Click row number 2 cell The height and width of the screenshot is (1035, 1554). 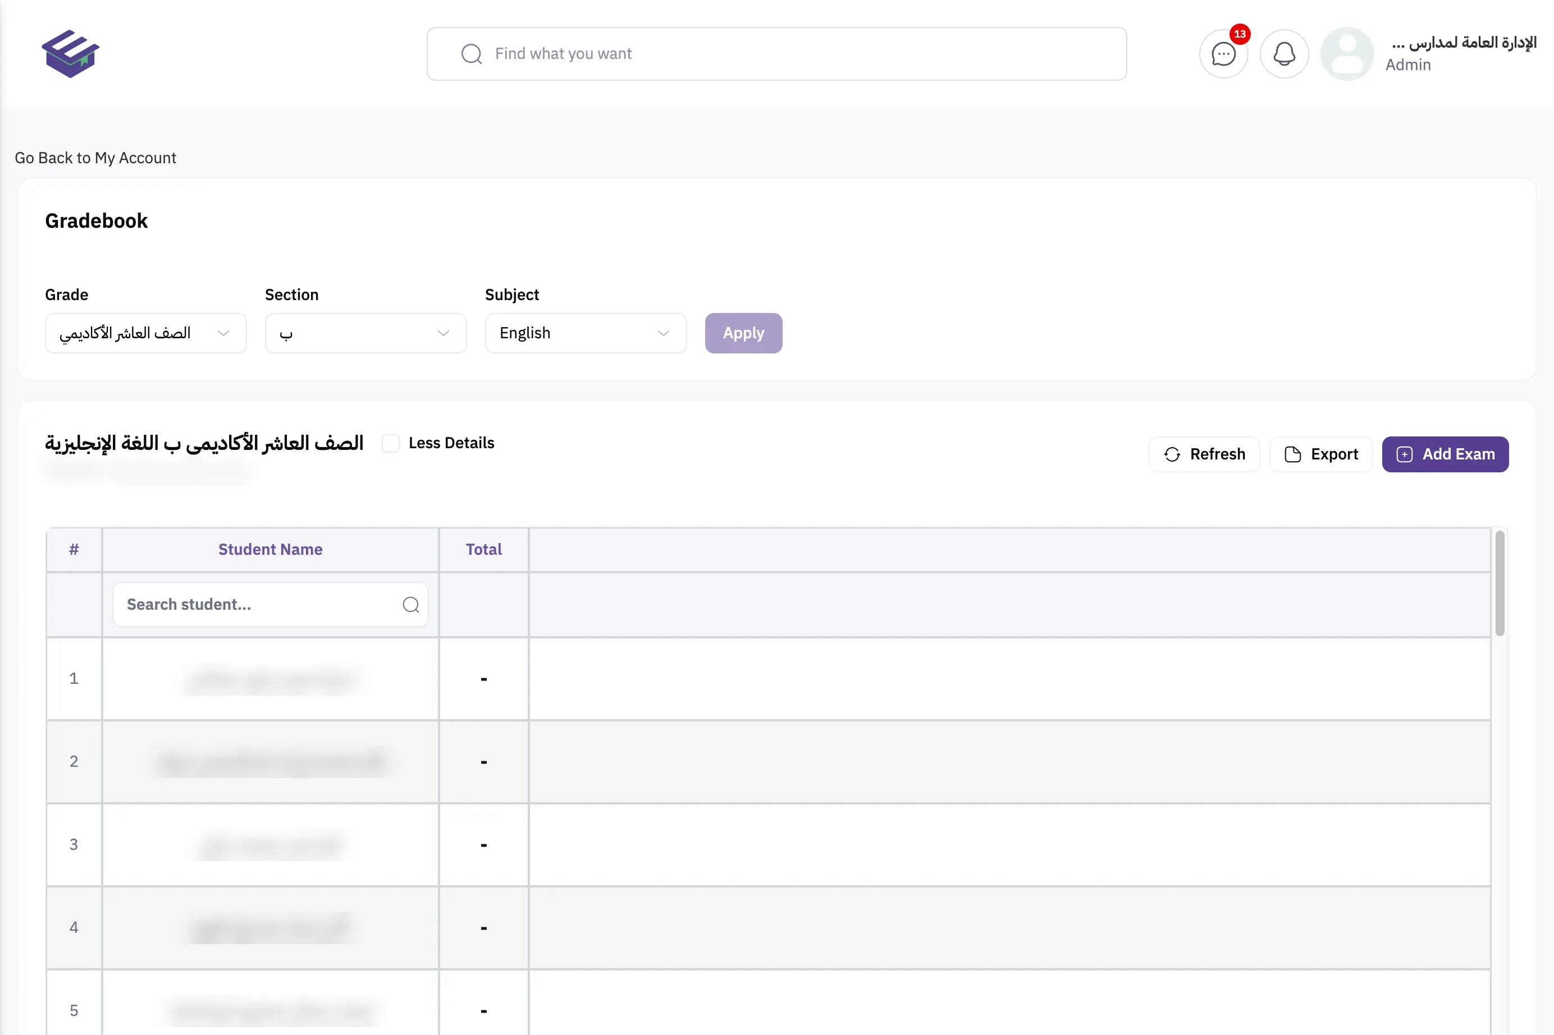point(74,762)
